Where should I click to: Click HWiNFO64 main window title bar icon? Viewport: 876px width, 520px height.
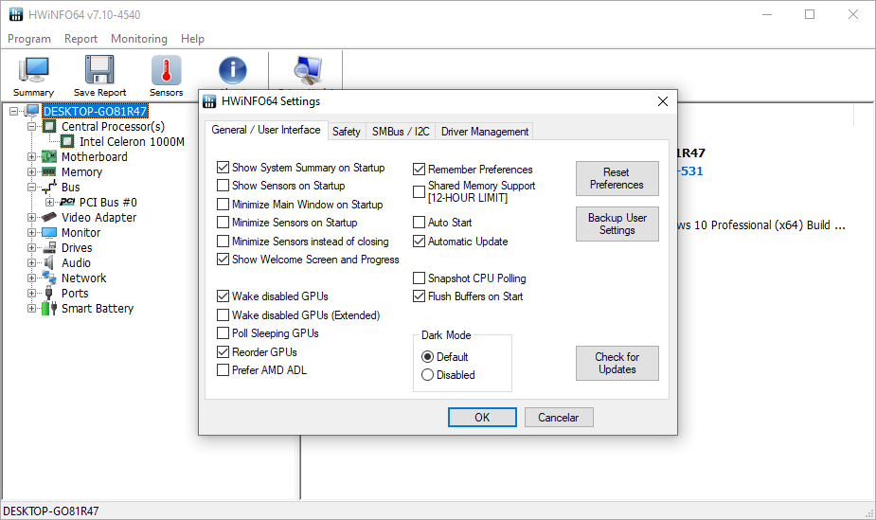(x=16, y=14)
